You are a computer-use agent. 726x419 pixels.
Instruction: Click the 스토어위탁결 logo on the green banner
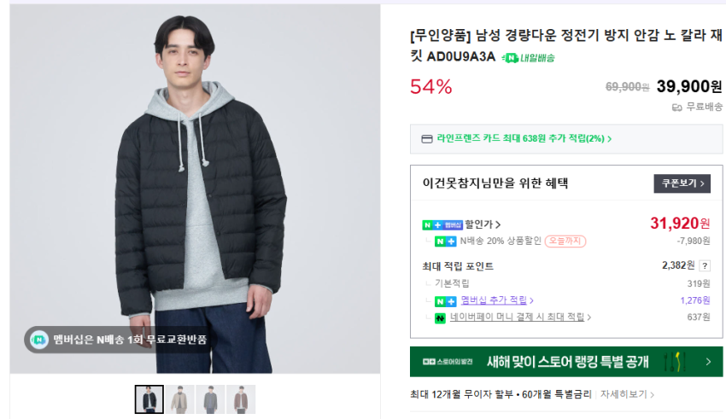[446, 362]
